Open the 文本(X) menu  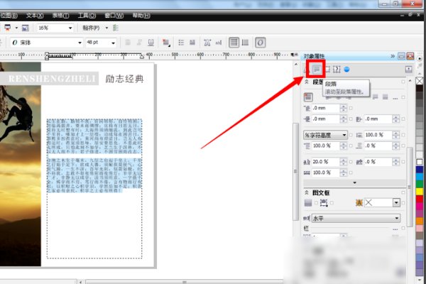point(35,16)
